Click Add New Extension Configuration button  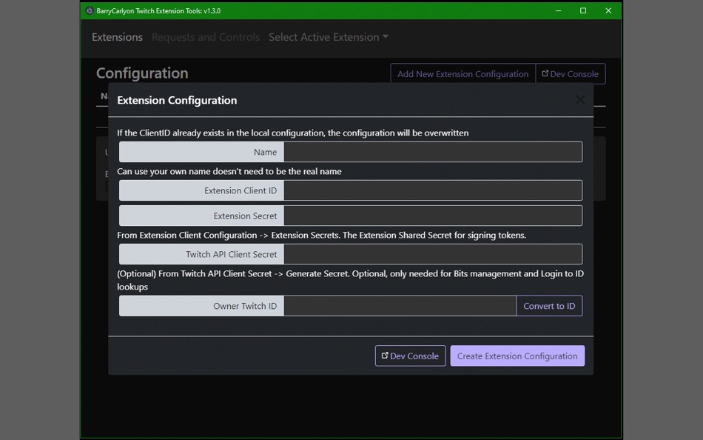click(462, 73)
